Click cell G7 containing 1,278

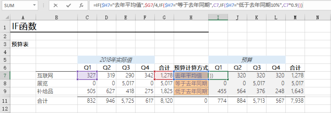164,75
